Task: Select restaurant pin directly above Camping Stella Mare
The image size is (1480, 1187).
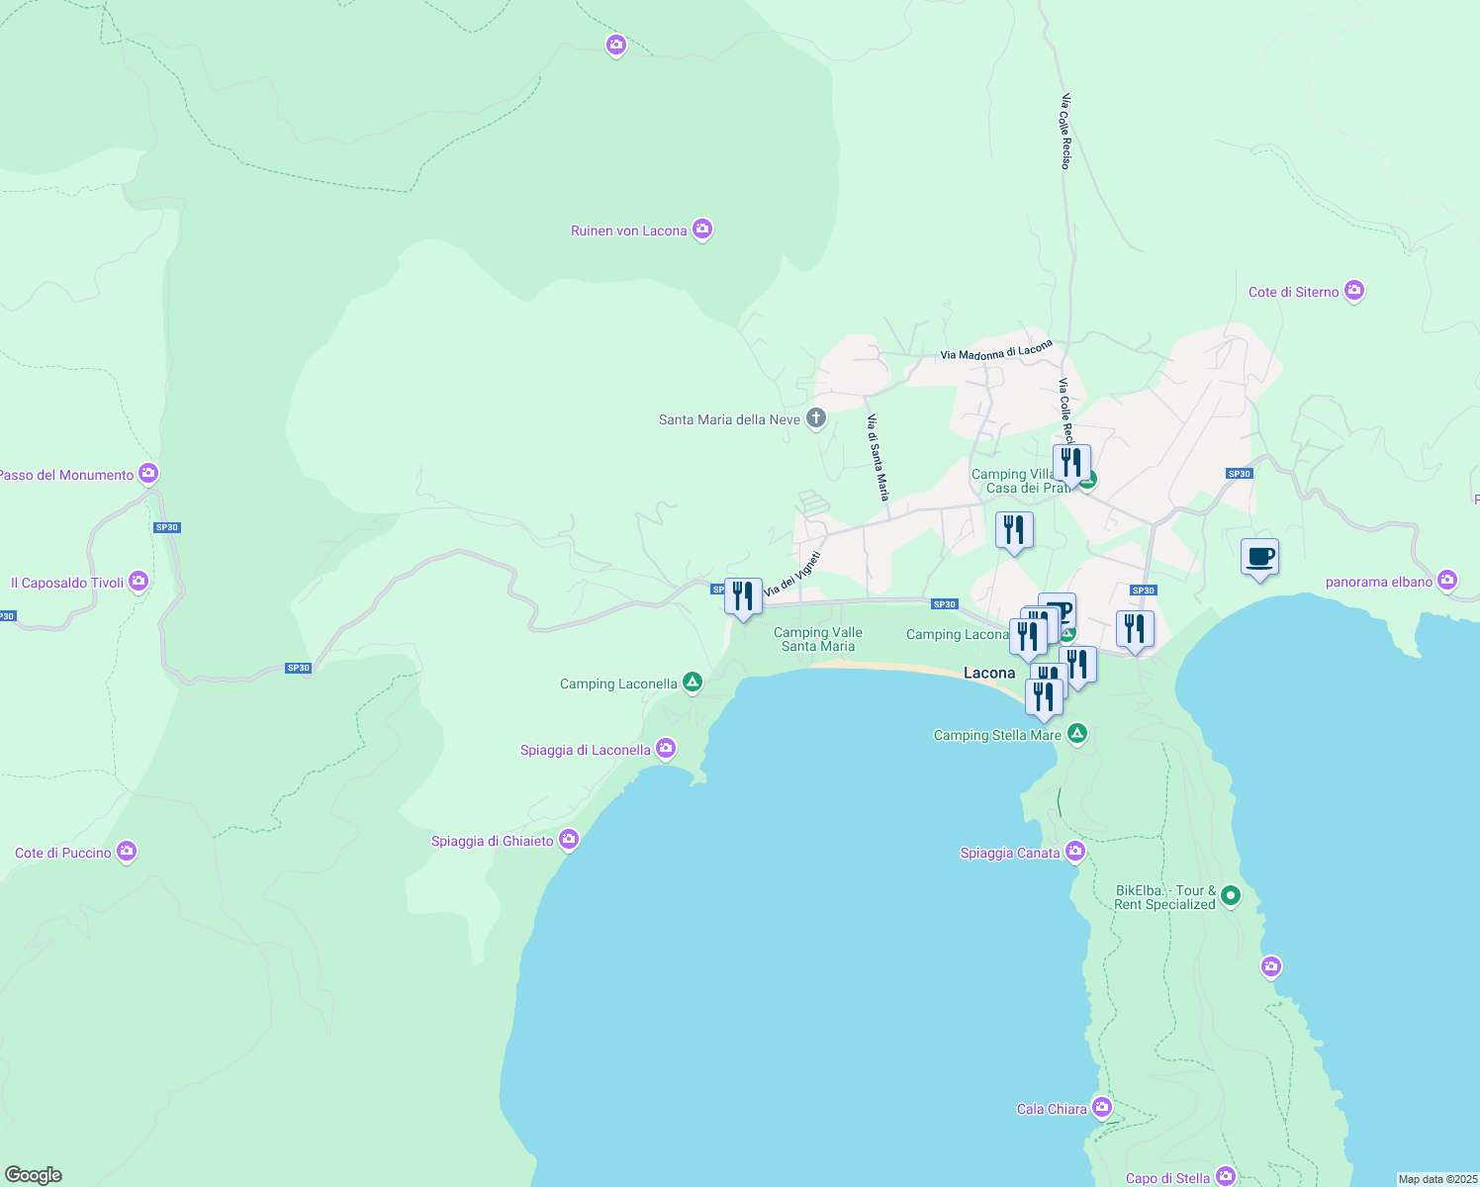Action: pyautogui.click(x=1044, y=699)
